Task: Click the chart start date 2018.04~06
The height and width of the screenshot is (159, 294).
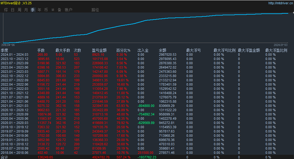Action: pos(8,45)
